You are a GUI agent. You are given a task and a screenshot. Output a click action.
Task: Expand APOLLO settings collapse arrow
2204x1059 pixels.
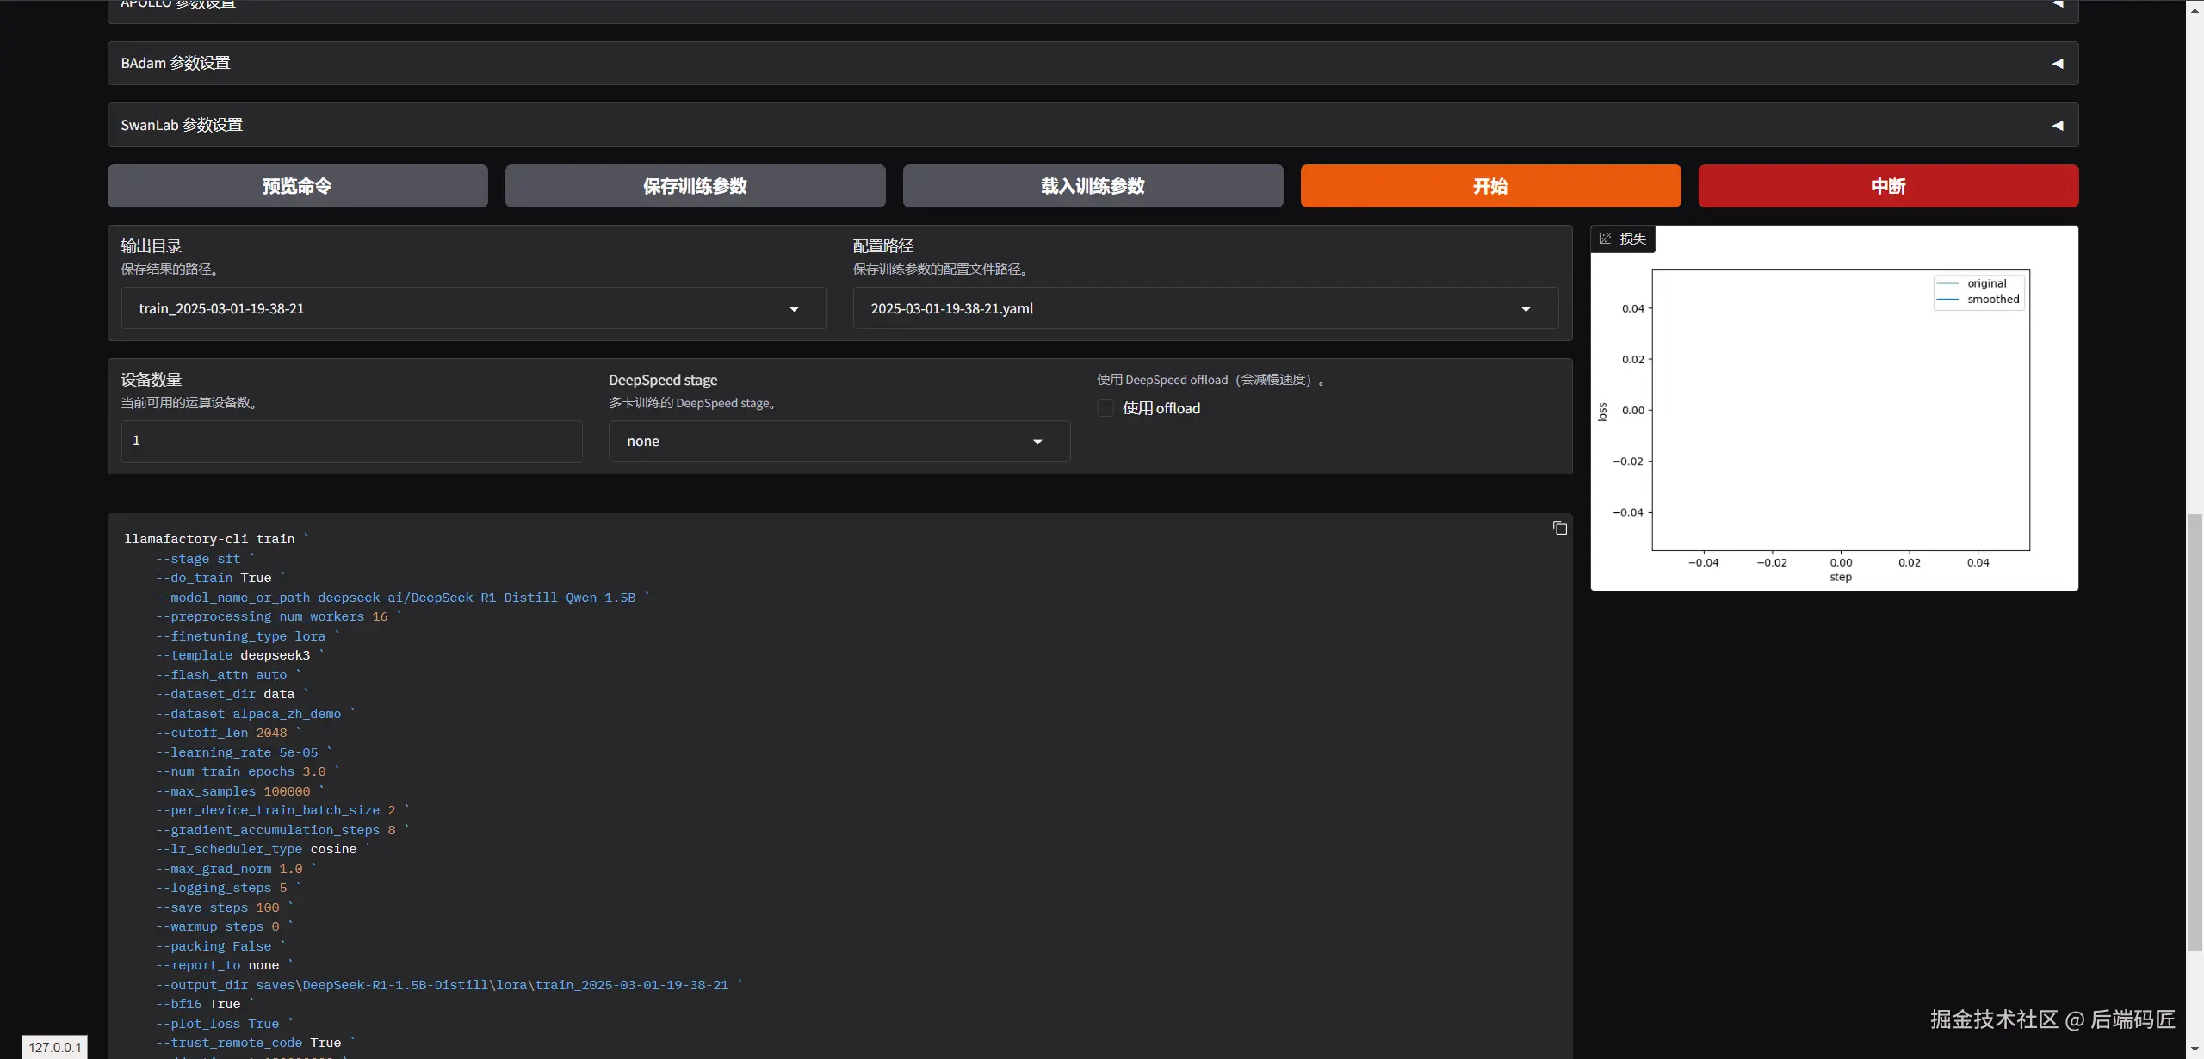pos(2057,4)
